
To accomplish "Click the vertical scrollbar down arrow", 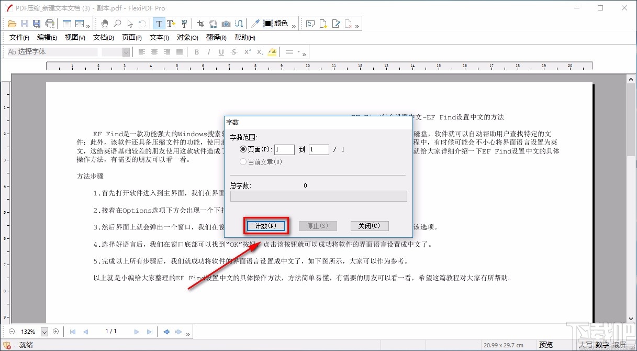I will click(x=631, y=319).
